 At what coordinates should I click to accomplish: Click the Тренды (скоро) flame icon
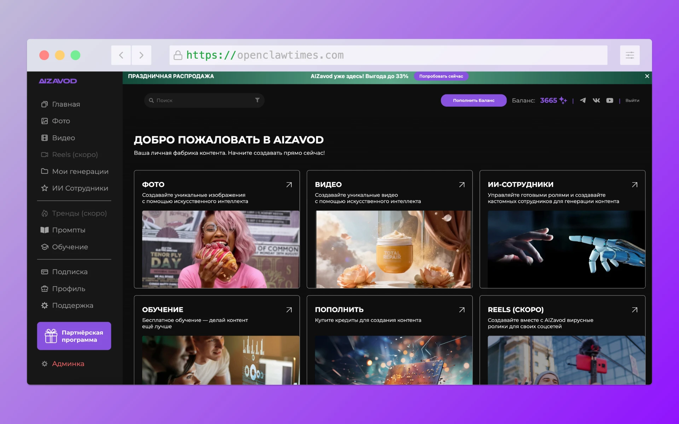(45, 213)
